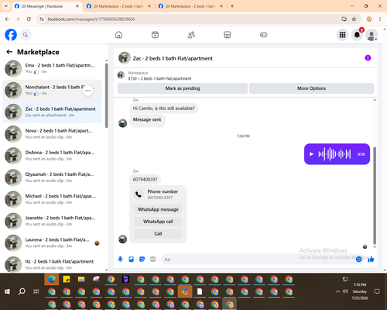Click the More Options button
The width and height of the screenshot is (387, 310).
(x=311, y=88)
